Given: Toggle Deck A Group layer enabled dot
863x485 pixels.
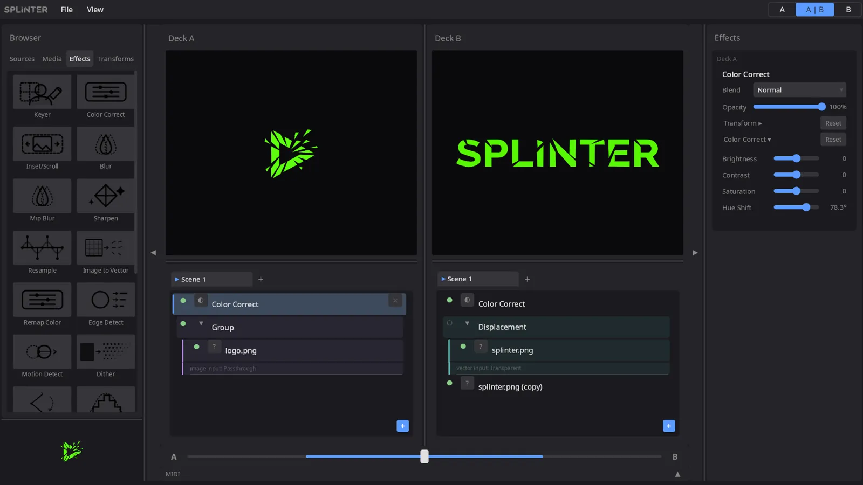Looking at the screenshot, I should (183, 324).
